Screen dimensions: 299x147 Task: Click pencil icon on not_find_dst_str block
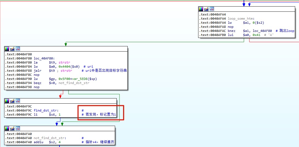tap(12, 128)
